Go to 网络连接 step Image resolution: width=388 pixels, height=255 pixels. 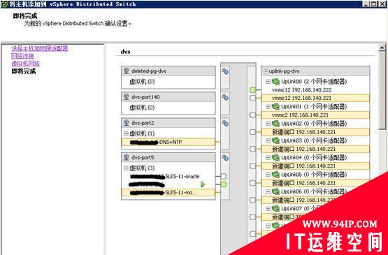(22, 56)
